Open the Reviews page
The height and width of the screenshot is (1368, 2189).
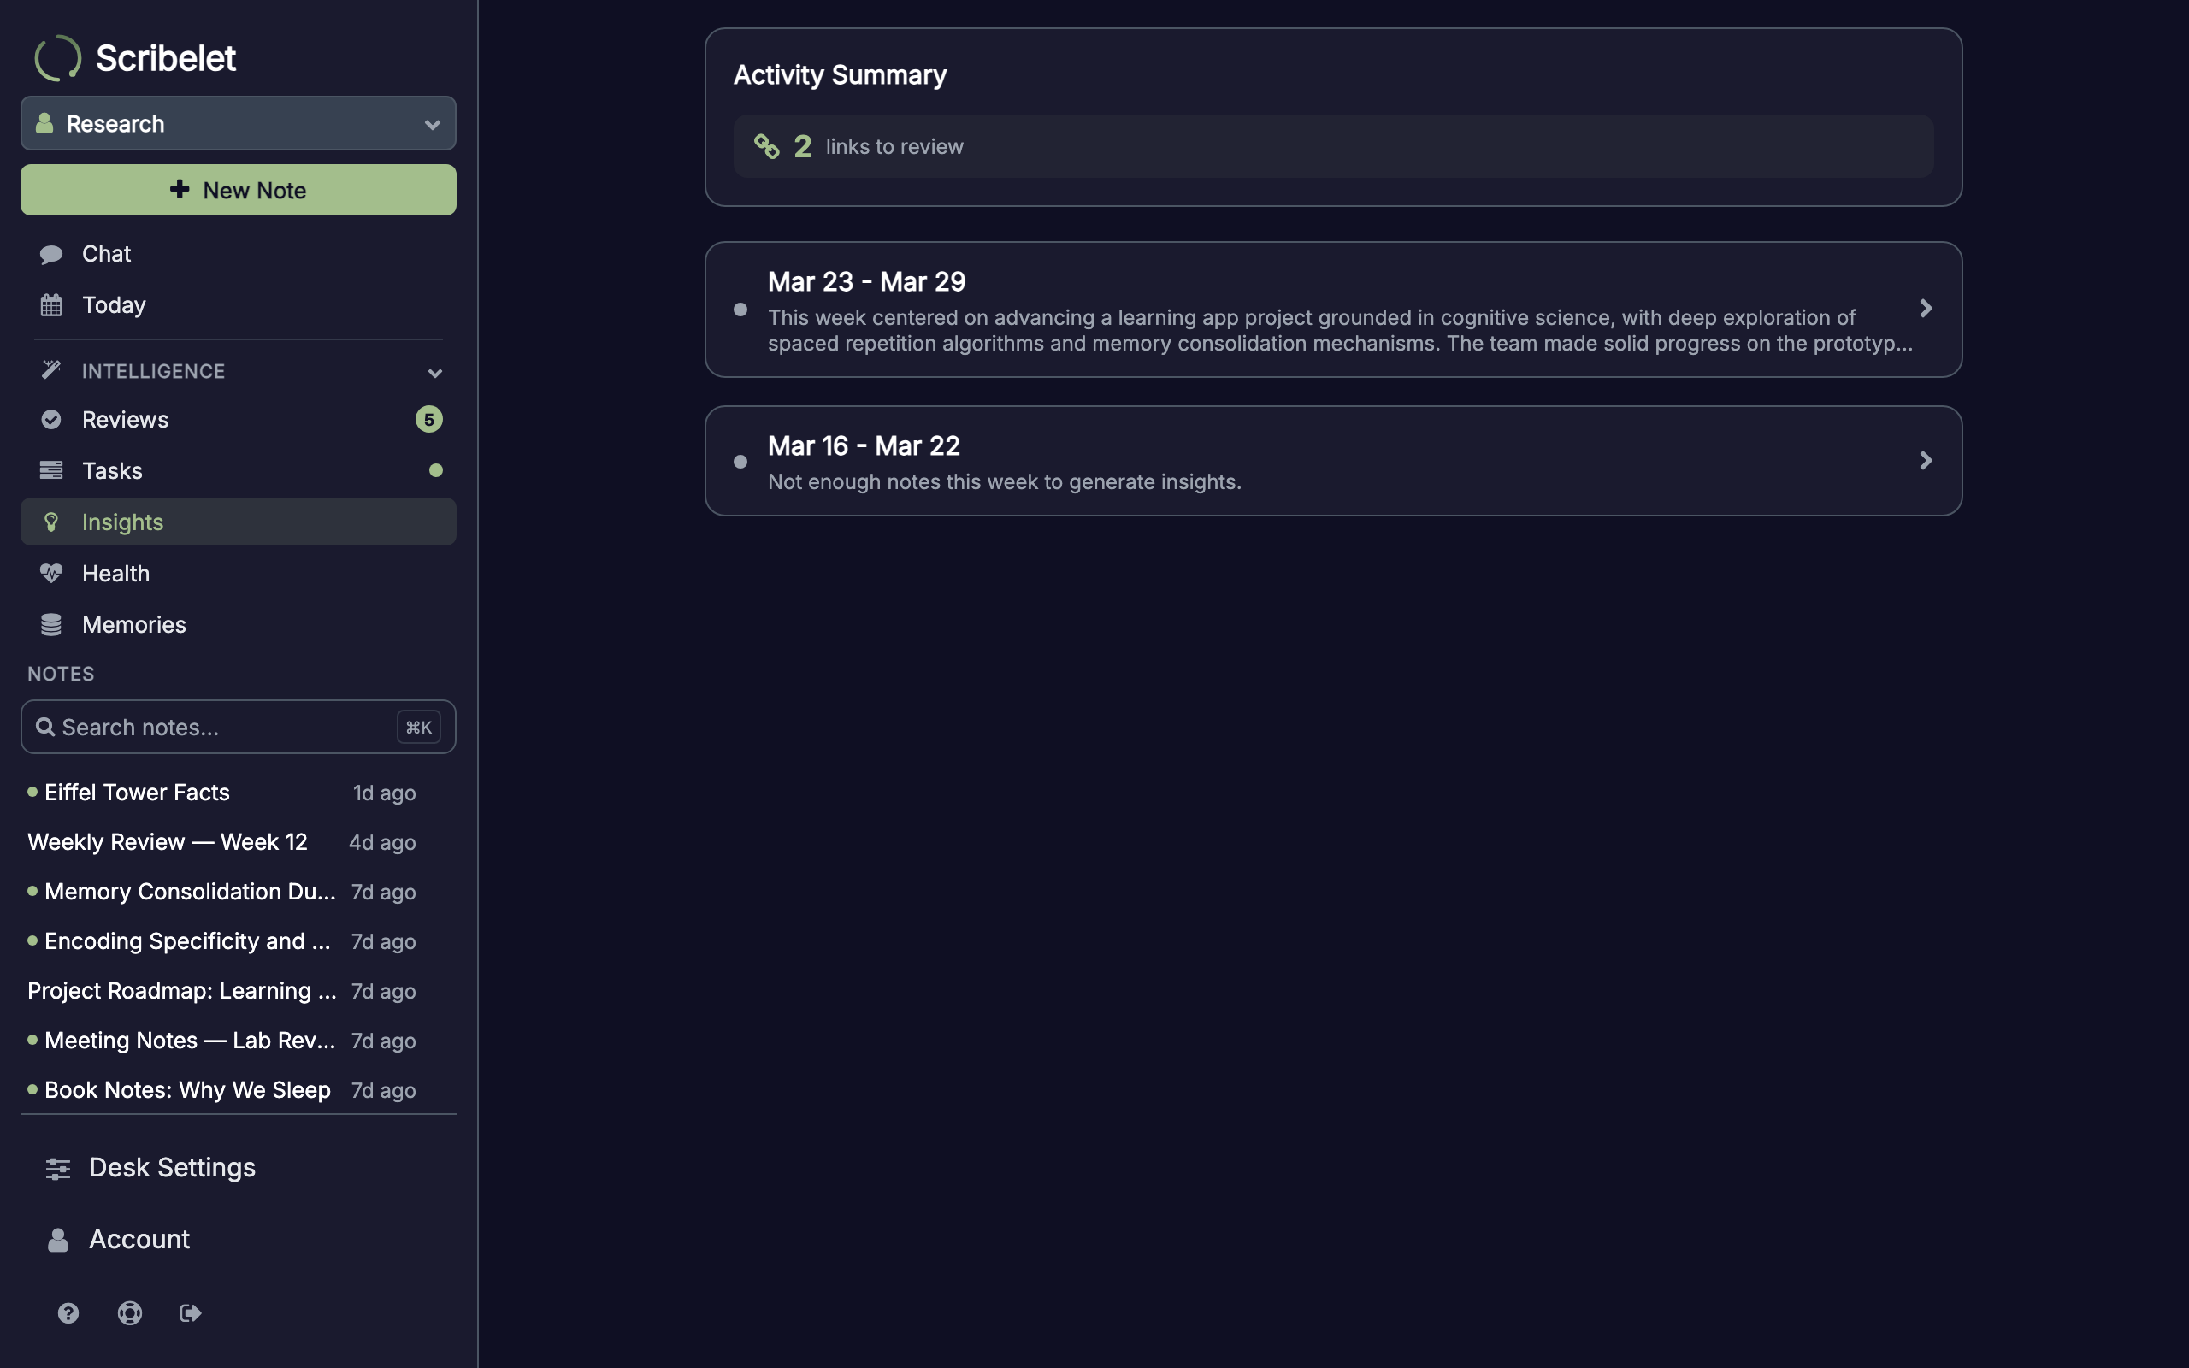238,419
